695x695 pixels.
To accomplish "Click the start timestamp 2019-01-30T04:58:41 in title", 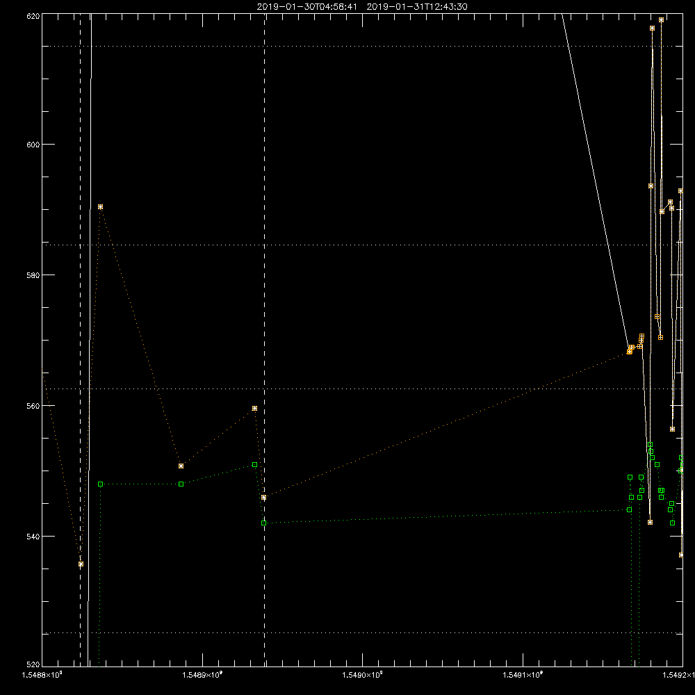I will click(x=306, y=7).
